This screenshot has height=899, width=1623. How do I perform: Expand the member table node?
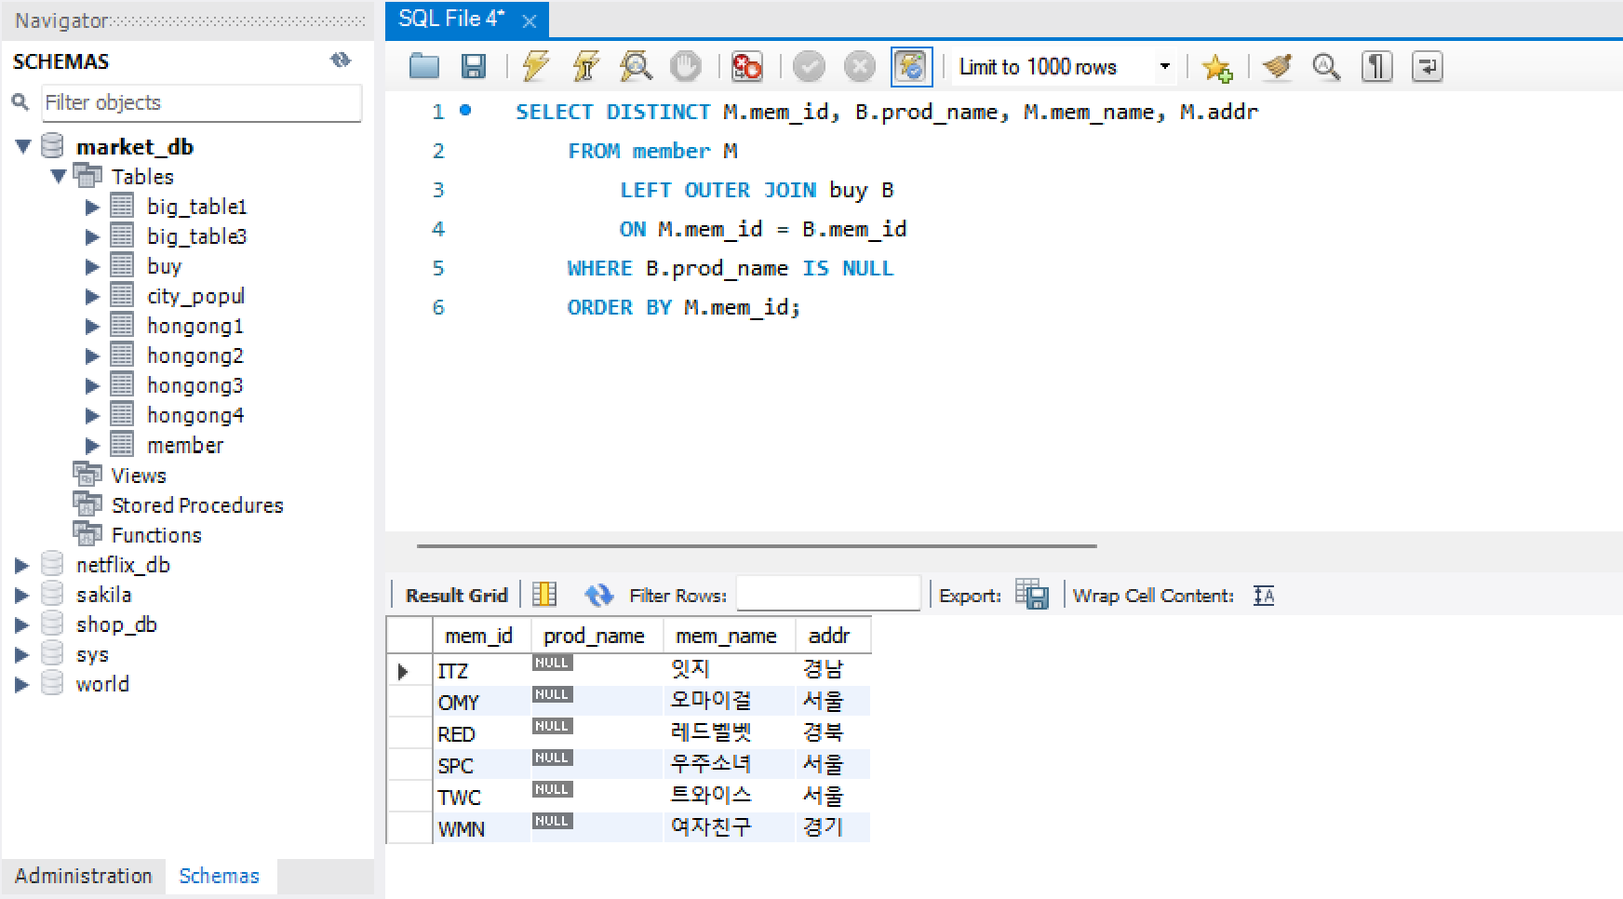coord(92,445)
